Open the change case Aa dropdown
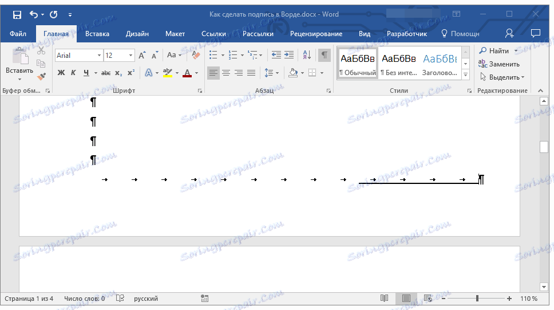 (174, 55)
